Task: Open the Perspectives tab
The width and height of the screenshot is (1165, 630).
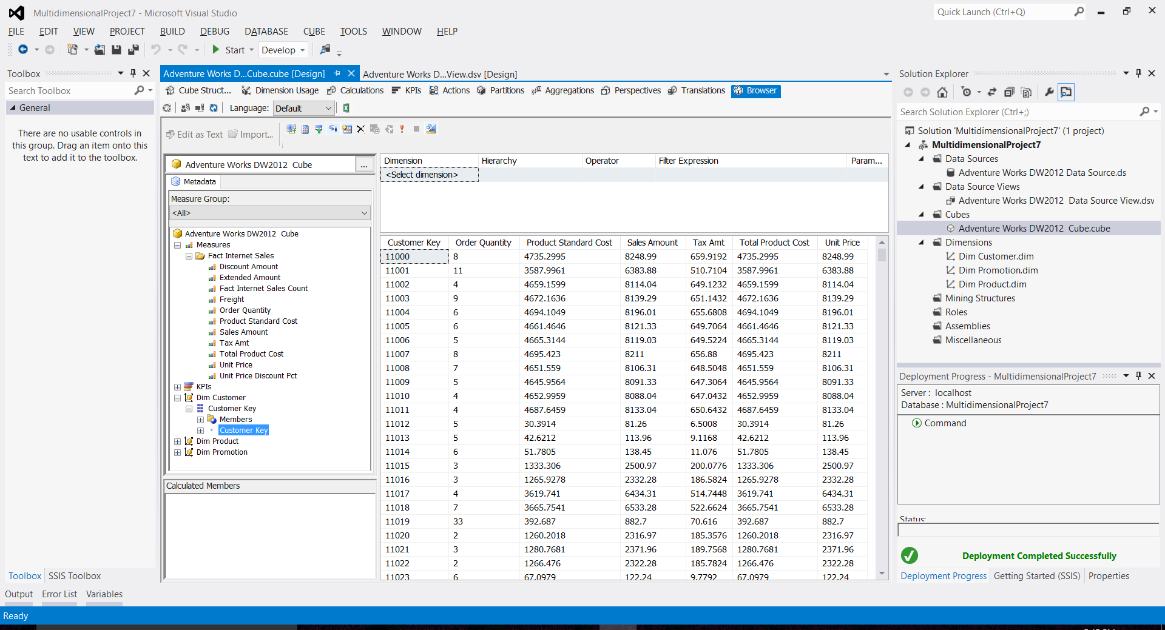Action: (x=631, y=90)
